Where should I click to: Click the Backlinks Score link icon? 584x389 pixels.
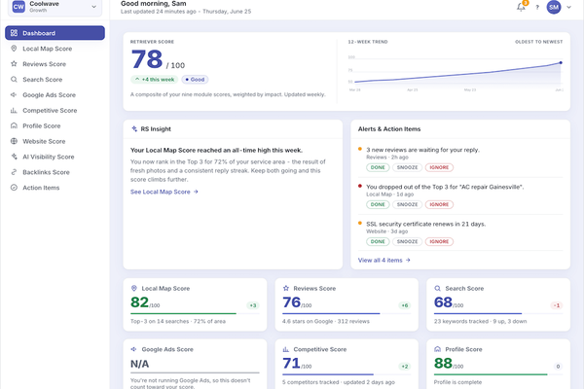(x=14, y=172)
